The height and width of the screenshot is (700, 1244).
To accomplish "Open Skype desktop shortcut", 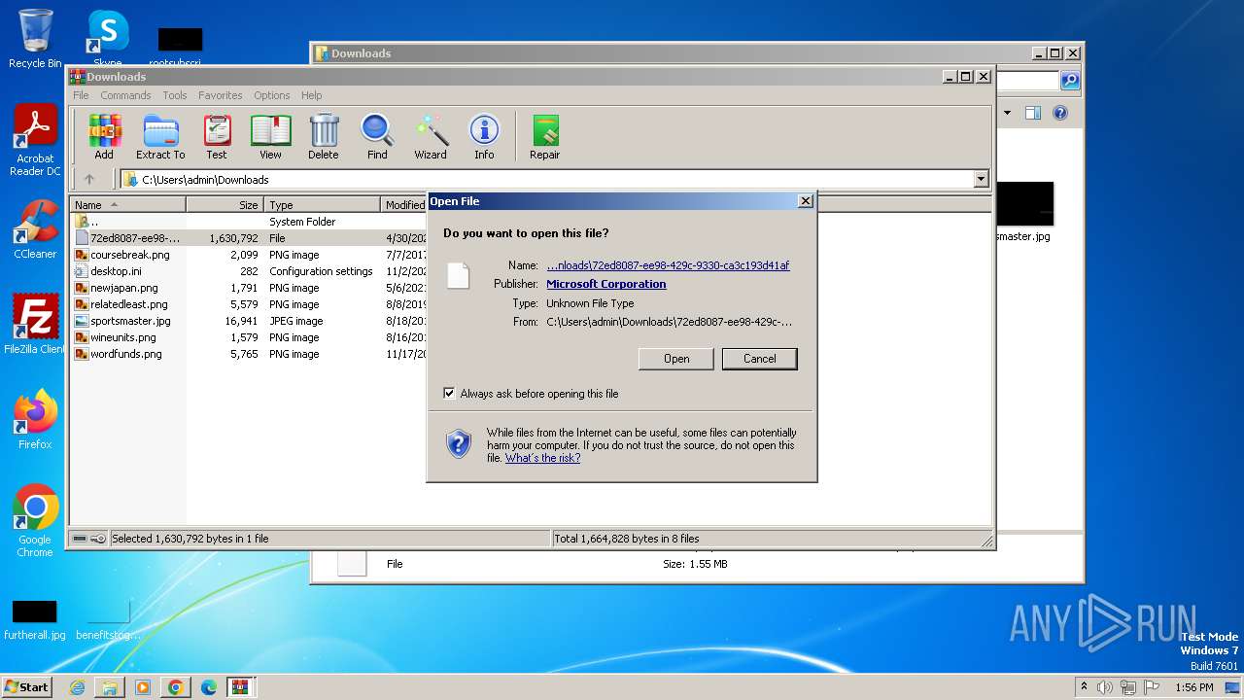I will click(x=108, y=39).
